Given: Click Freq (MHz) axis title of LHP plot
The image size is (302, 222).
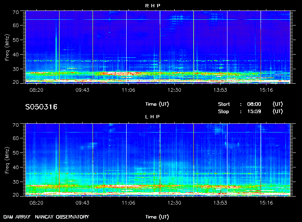Looking at the screenshot, I should pos(7,160).
